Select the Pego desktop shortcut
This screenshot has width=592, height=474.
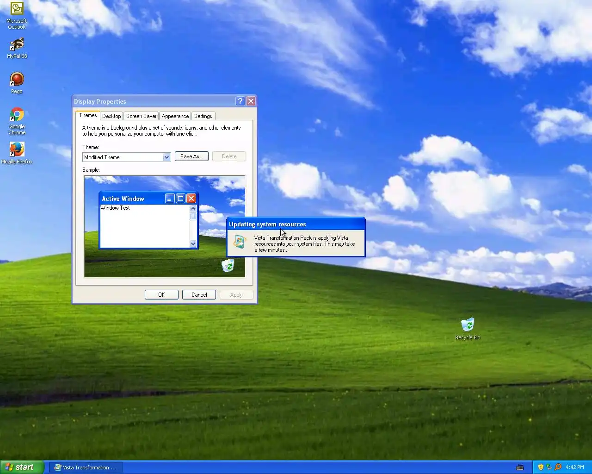(x=17, y=83)
